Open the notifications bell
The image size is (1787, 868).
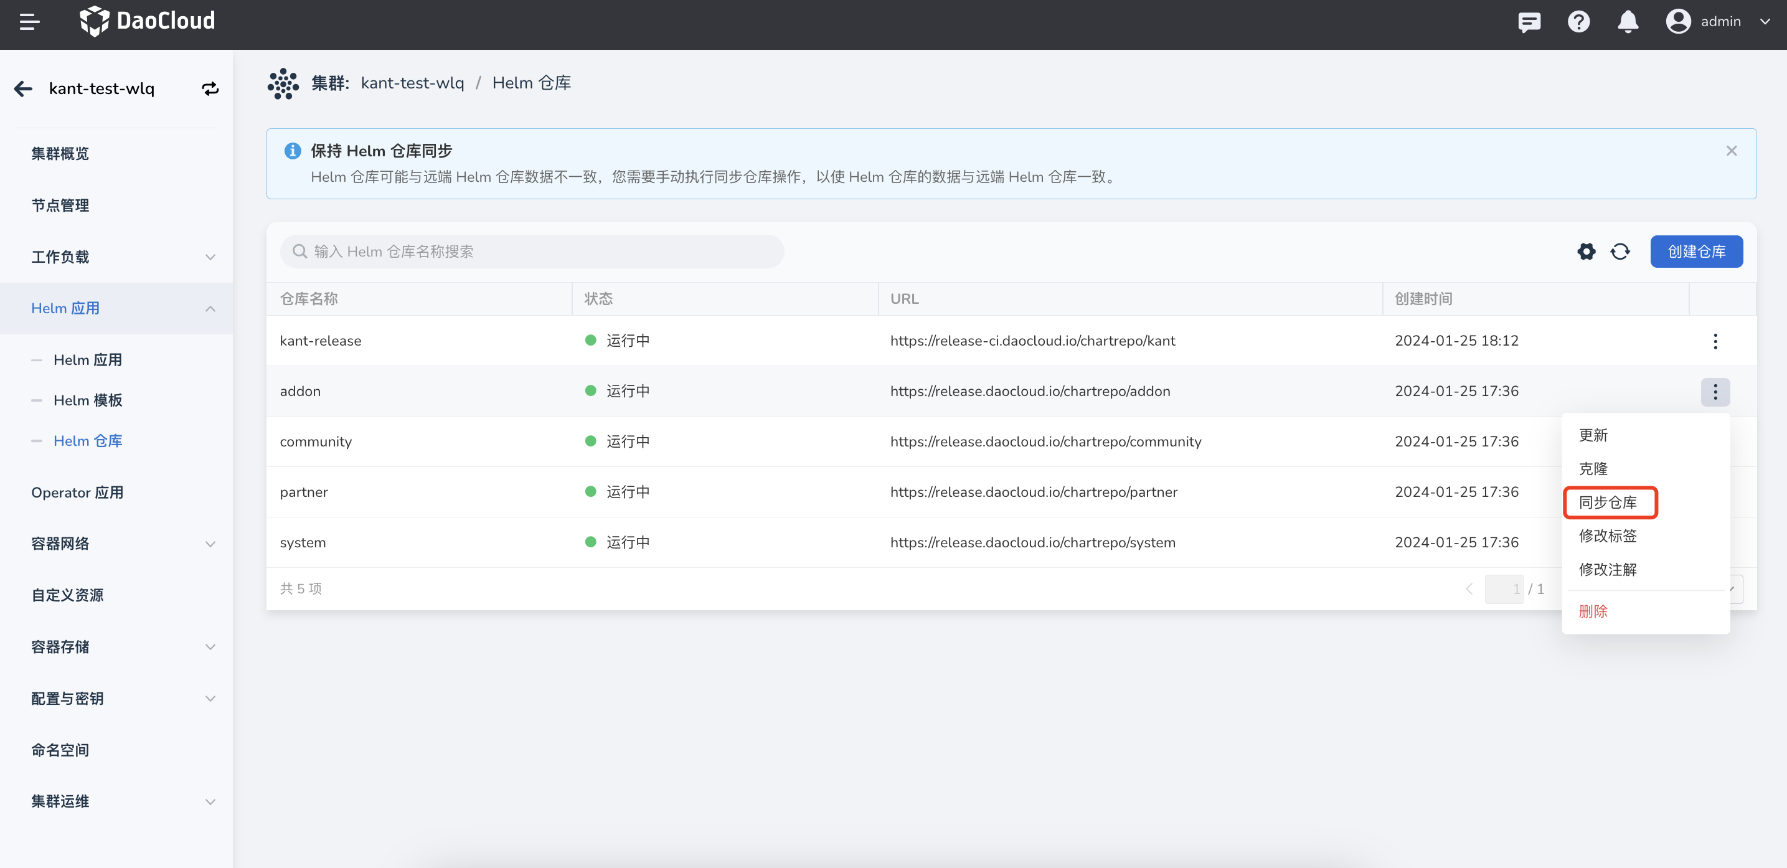[x=1628, y=22]
